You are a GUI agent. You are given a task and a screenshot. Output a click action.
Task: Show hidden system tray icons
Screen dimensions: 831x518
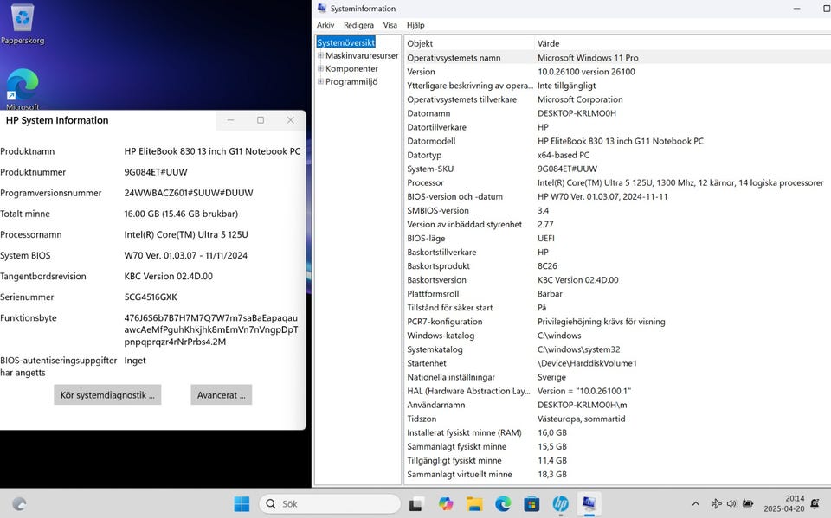(x=695, y=504)
